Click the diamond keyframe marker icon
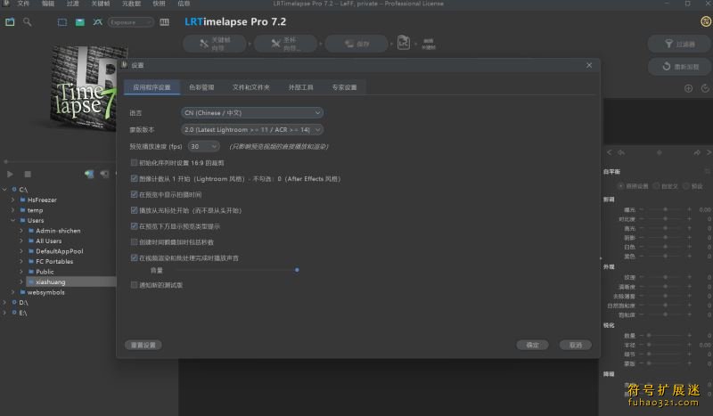Image resolution: width=713 pixels, height=416 pixels. coord(659,152)
